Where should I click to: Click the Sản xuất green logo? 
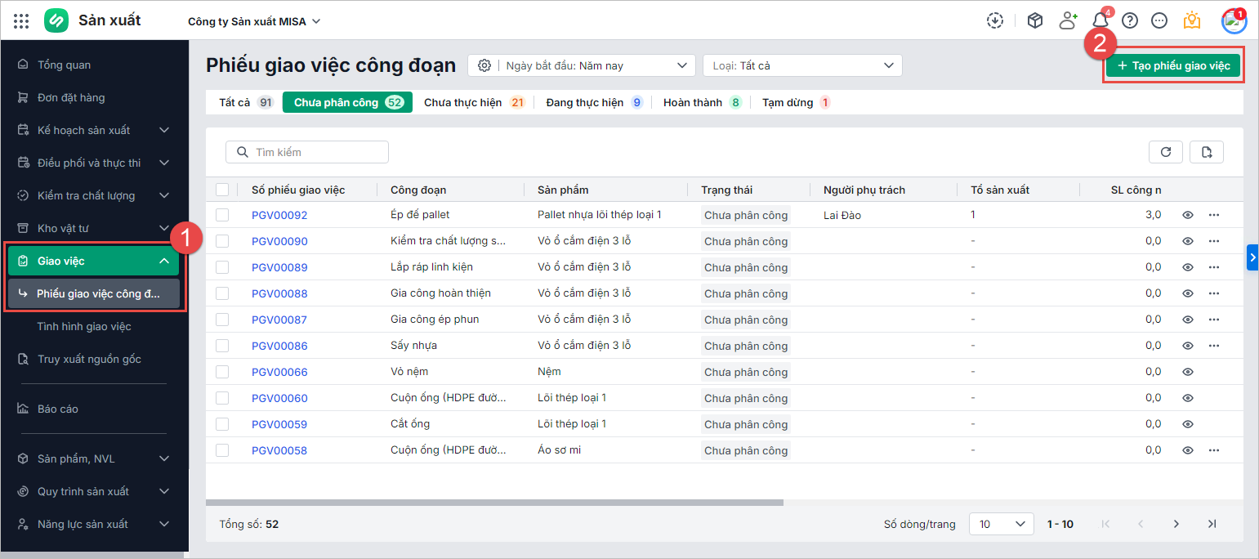tap(56, 20)
